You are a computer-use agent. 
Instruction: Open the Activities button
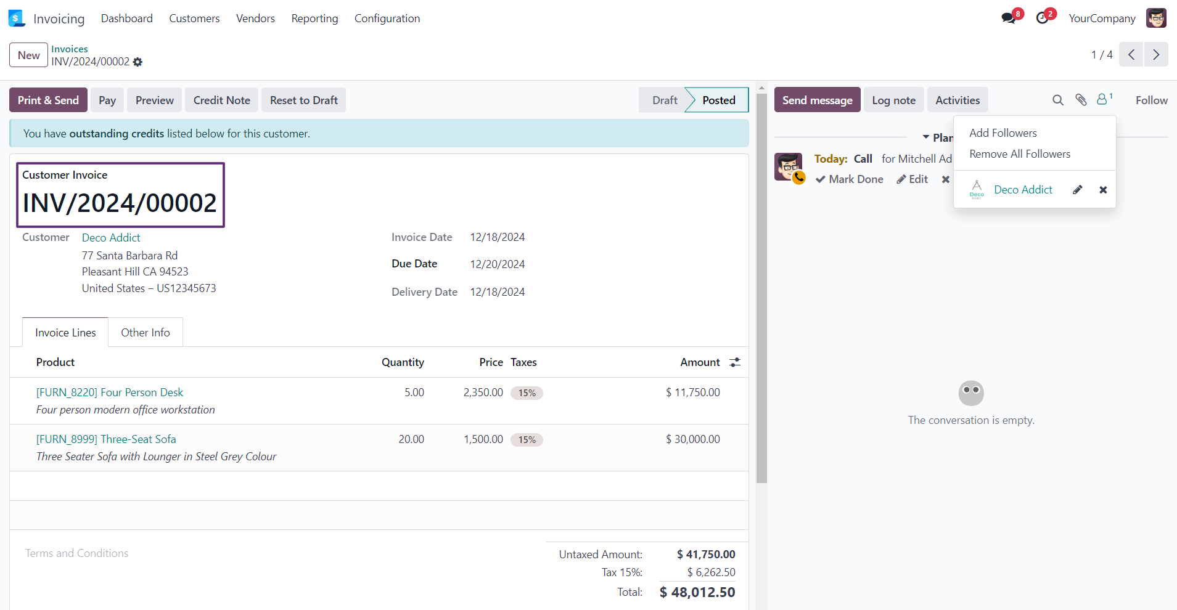pos(958,100)
